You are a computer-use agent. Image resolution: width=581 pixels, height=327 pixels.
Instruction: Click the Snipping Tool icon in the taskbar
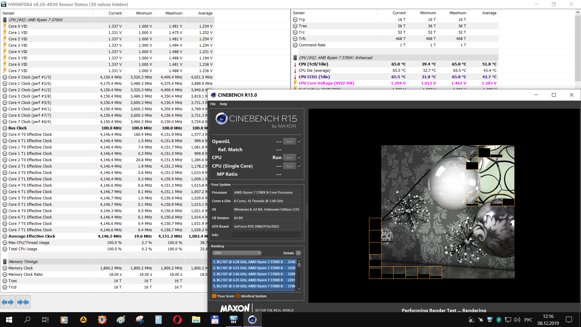[x=140, y=320]
